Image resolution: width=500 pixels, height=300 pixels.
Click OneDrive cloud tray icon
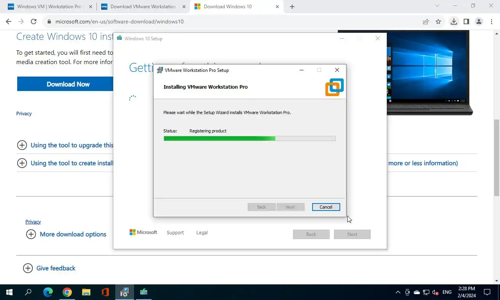[417, 292]
